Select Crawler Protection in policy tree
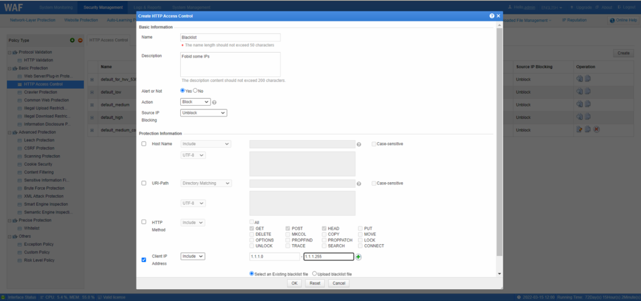This screenshot has height=301, width=641. coord(40,92)
